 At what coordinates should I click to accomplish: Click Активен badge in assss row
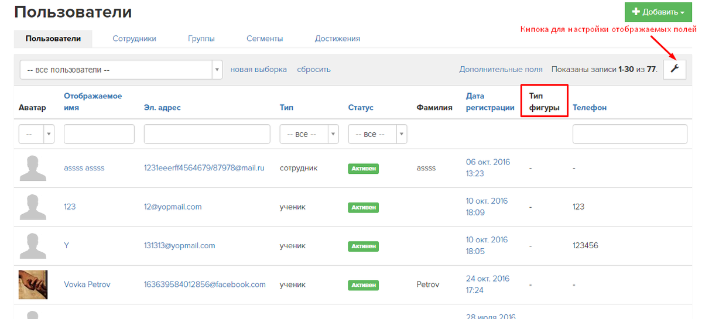pos(364,169)
